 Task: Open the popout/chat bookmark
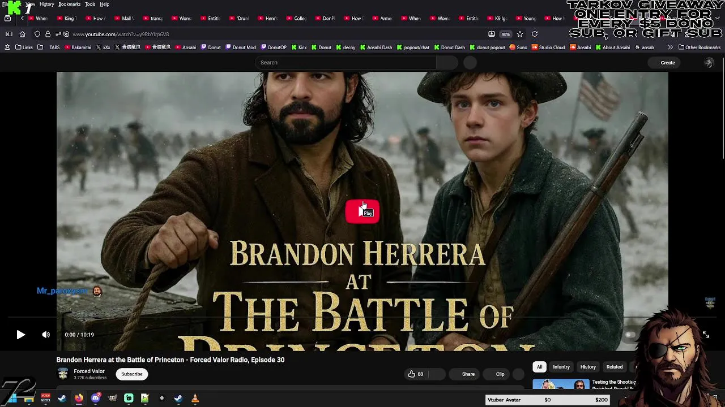click(x=413, y=47)
